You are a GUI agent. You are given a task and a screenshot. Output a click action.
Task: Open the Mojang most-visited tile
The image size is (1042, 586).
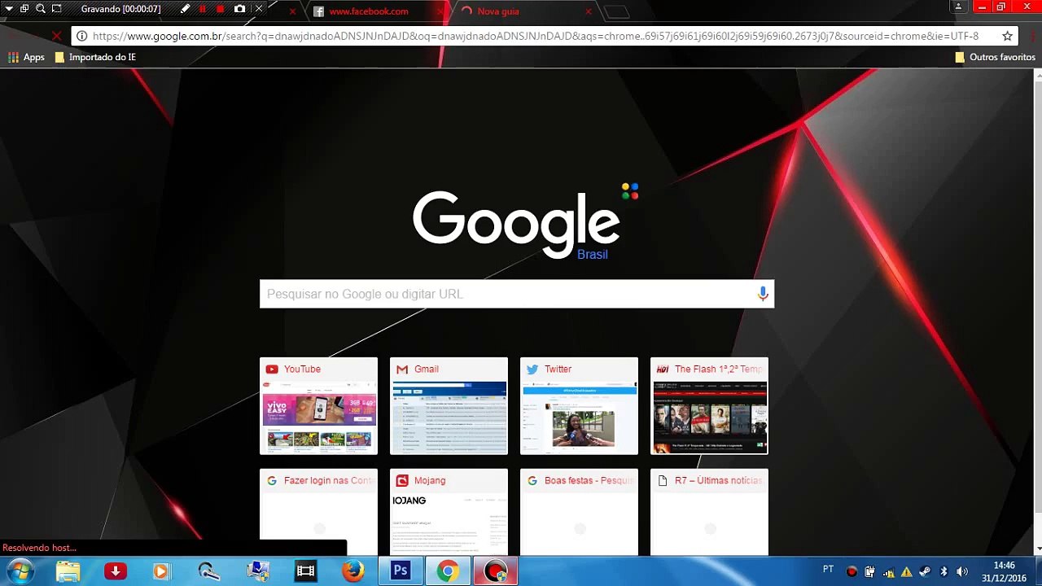[x=449, y=512]
